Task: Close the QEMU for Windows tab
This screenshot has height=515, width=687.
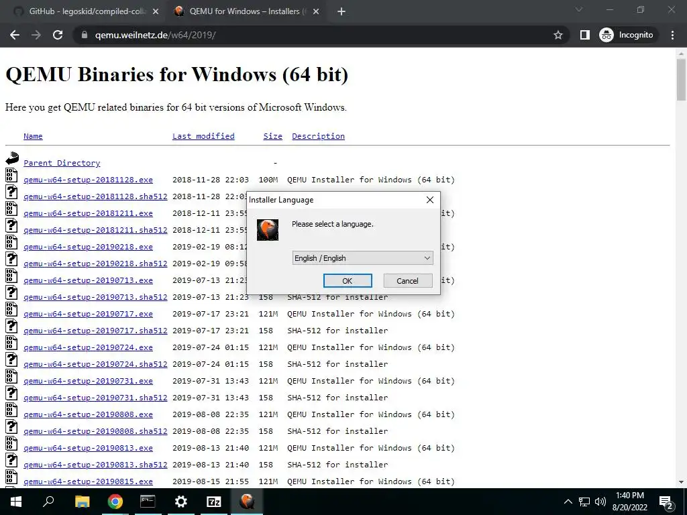Action: [x=317, y=11]
